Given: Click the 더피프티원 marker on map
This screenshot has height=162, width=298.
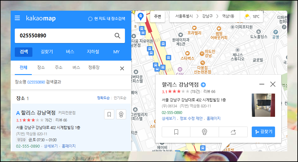Looking at the screenshot, I should point(232,27).
